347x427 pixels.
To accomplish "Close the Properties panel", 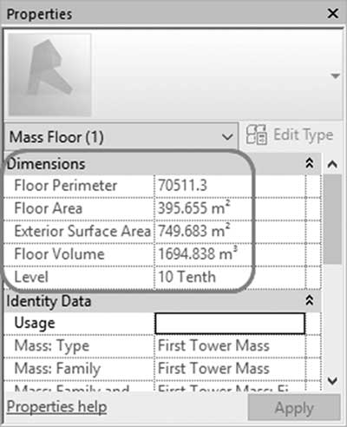I will click(x=333, y=14).
